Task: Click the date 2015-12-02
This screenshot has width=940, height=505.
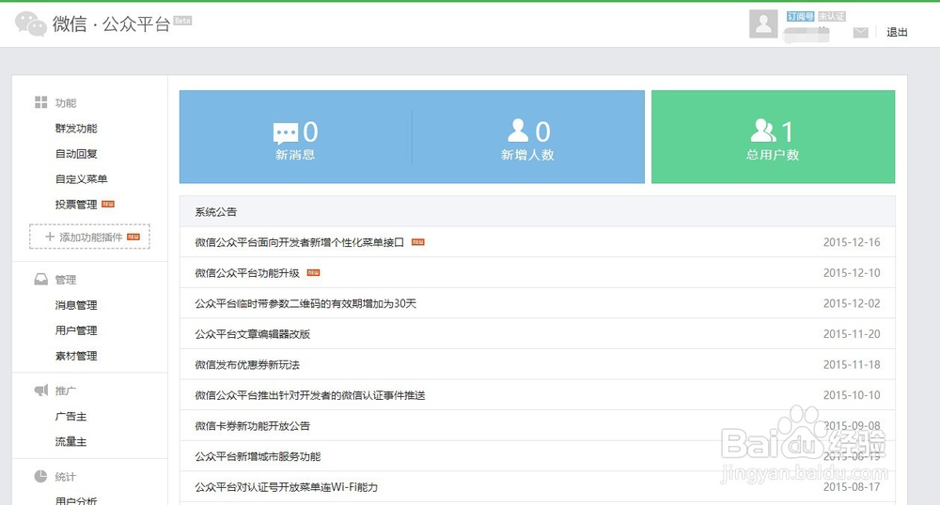Action: click(x=852, y=303)
